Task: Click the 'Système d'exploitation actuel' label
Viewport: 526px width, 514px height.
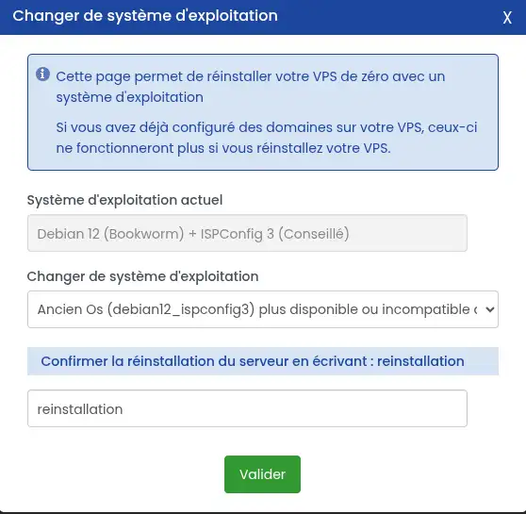Action: point(124,200)
